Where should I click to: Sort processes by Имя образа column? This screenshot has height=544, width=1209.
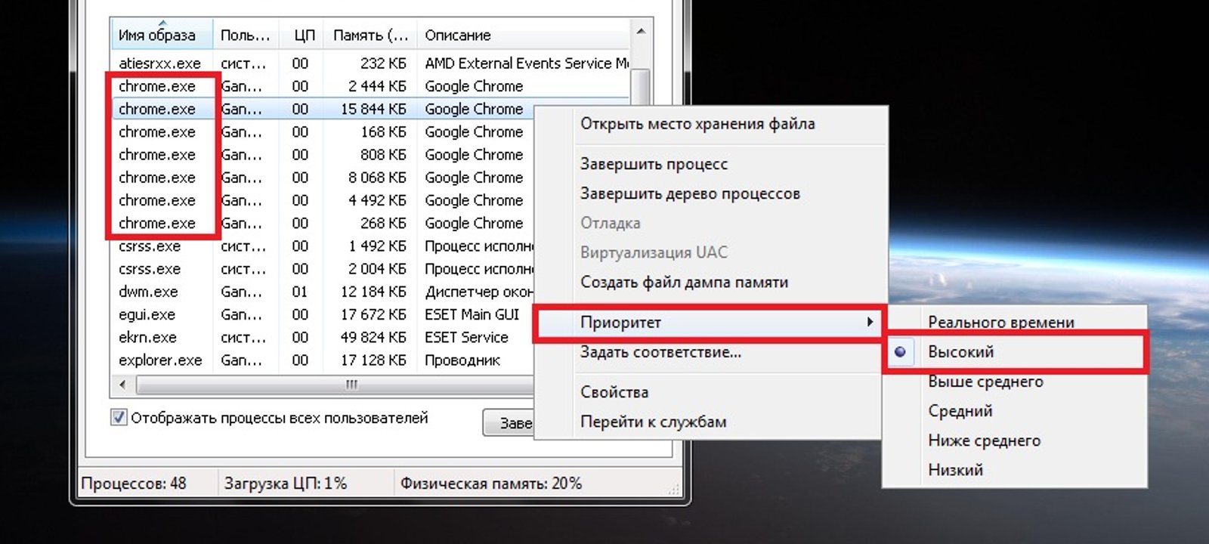(x=162, y=35)
